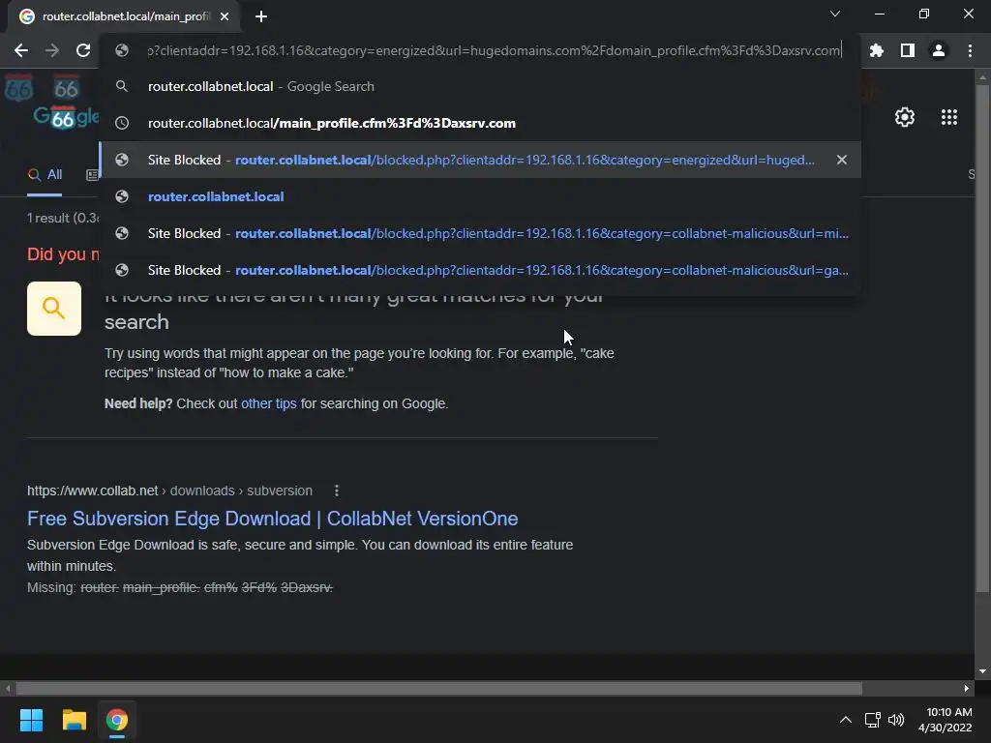
Task: Open the Google apps grid icon
Action: [949, 117]
